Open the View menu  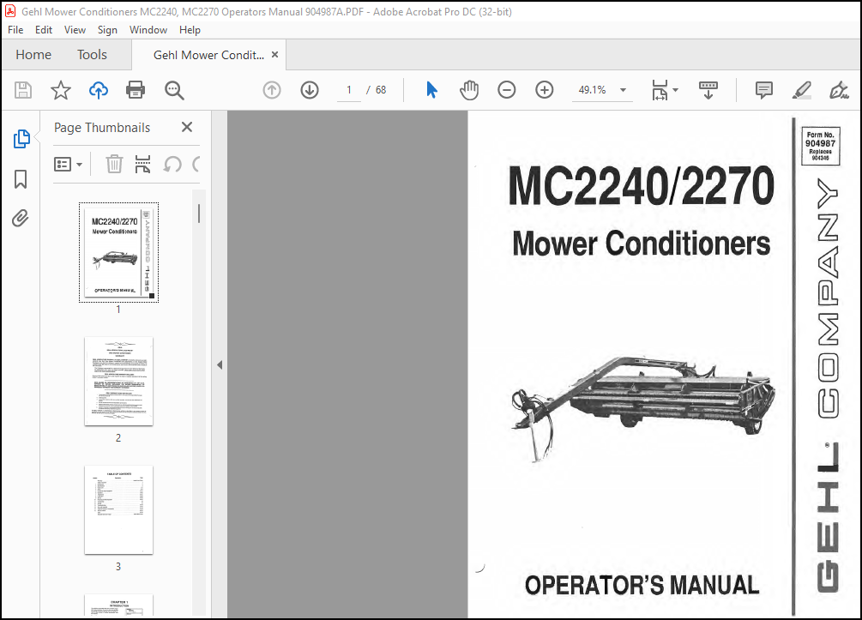point(75,30)
